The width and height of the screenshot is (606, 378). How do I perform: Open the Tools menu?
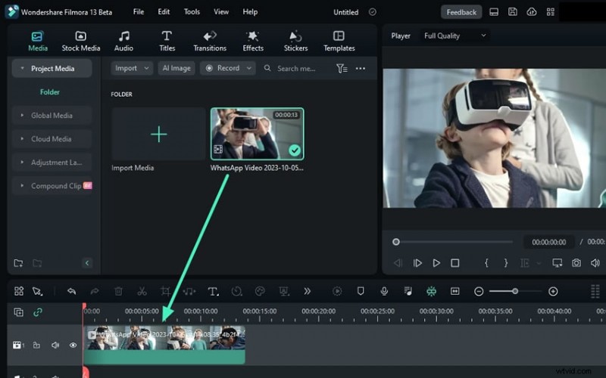tap(192, 12)
